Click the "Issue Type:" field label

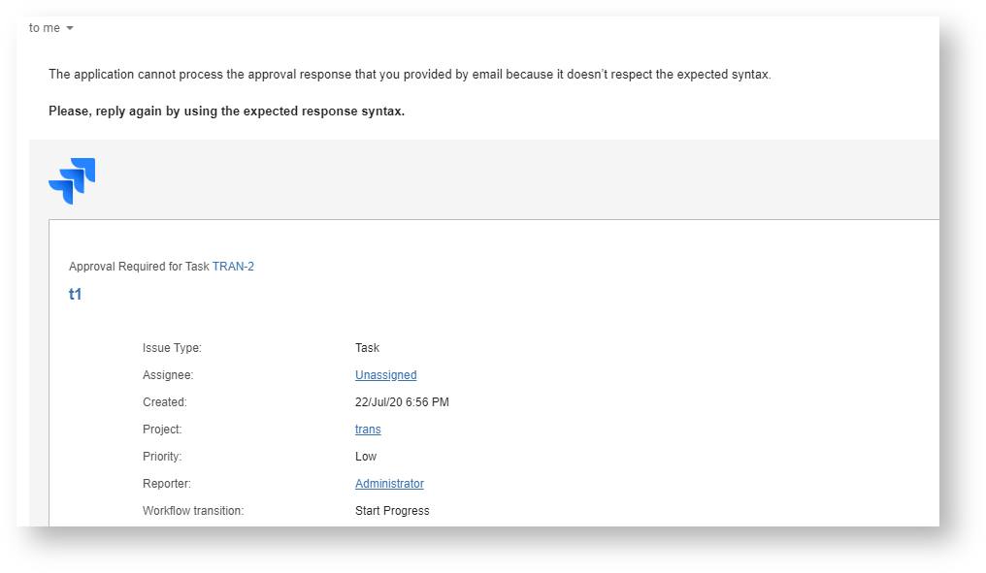click(172, 348)
